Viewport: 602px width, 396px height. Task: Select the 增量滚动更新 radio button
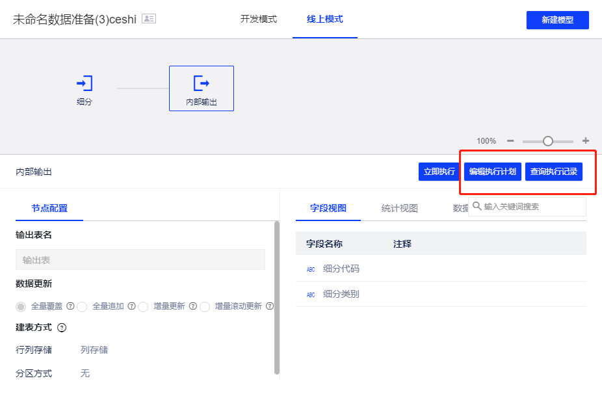point(205,306)
